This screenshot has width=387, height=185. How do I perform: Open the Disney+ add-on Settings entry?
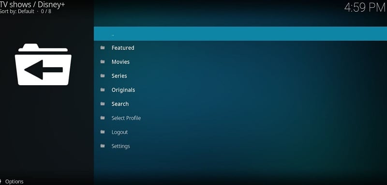click(x=240, y=146)
